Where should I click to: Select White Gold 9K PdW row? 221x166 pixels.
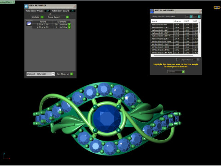(174, 41)
